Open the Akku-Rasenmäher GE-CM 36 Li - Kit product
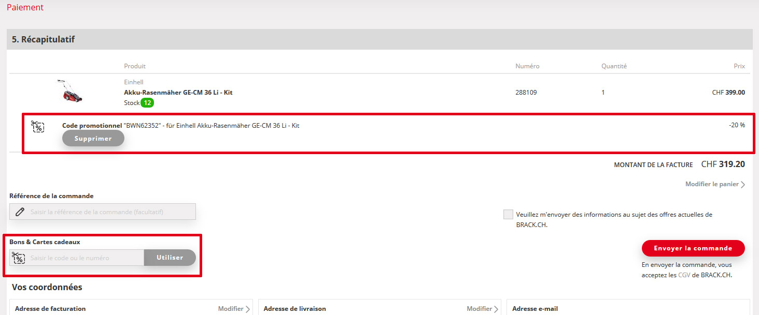This screenshot has height=315, width=759. (178, 93)
